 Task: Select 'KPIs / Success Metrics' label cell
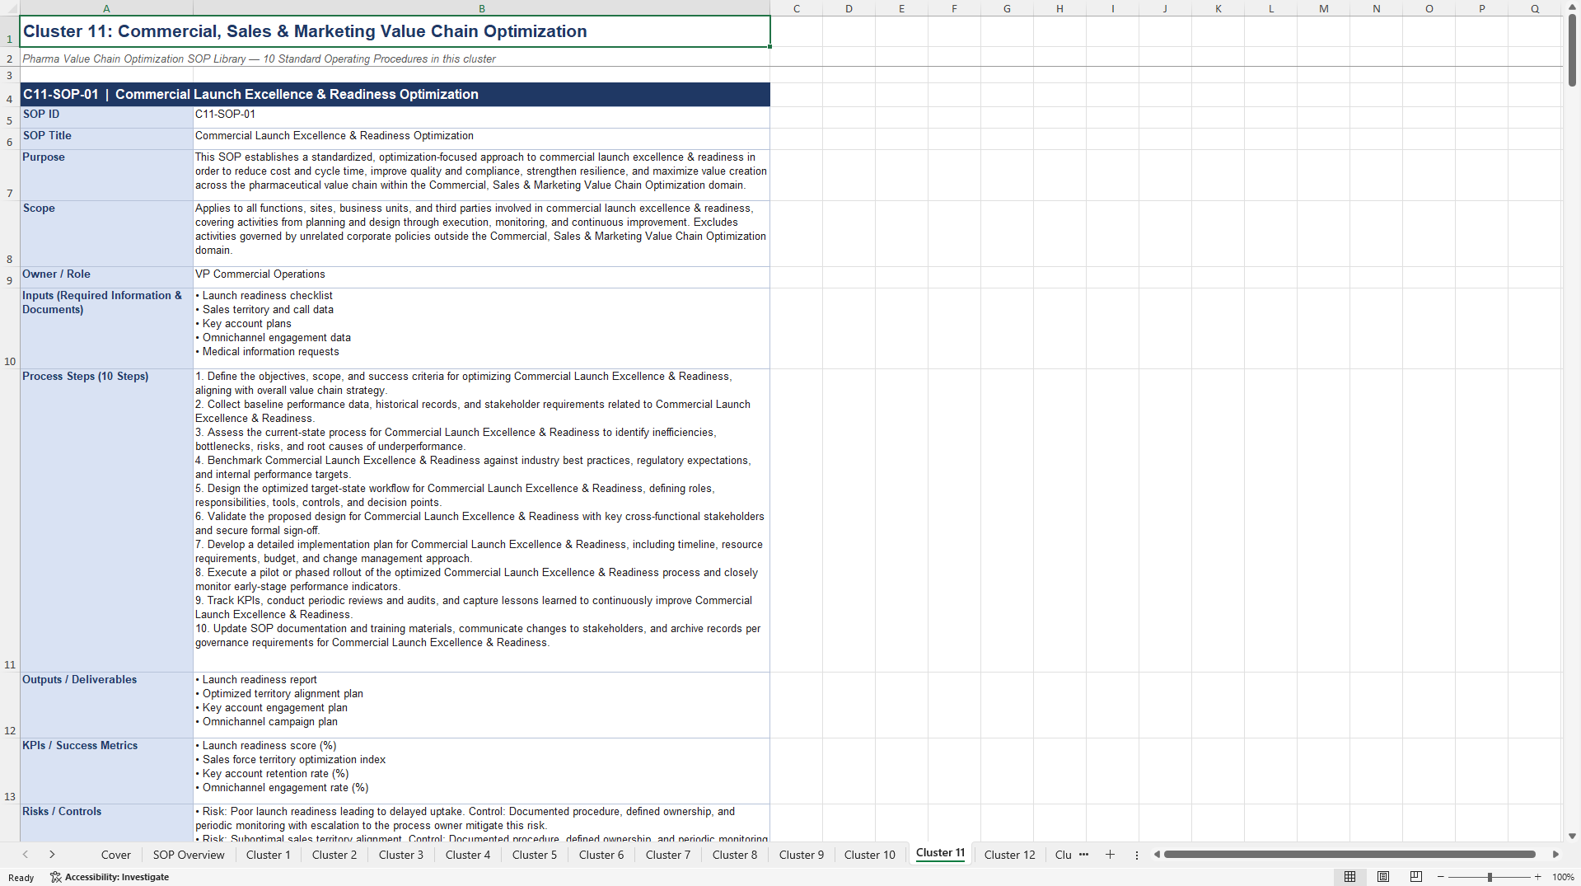[106, 771]
